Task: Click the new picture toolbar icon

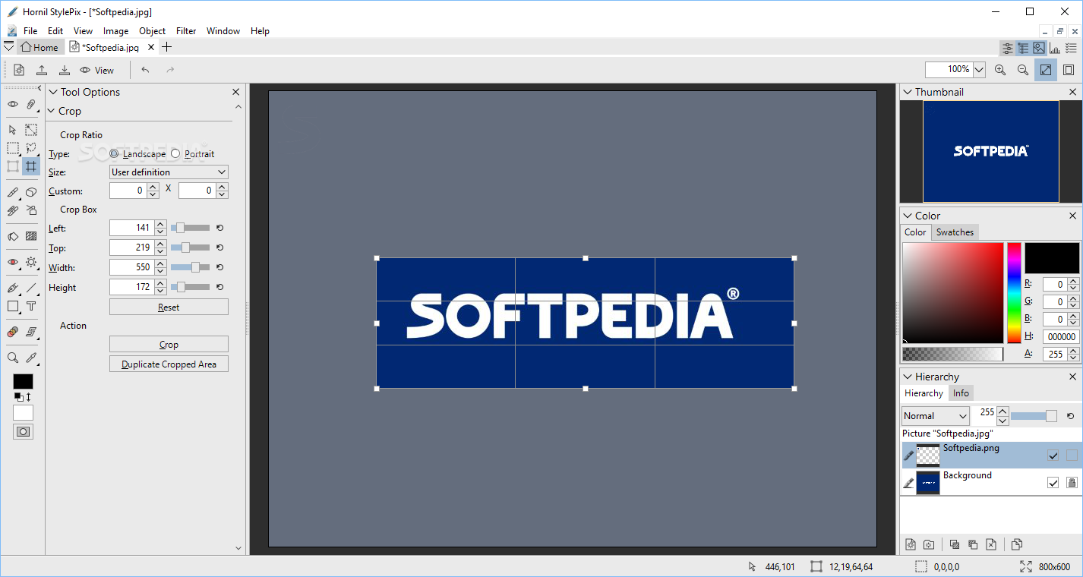Action: point(19,70)
